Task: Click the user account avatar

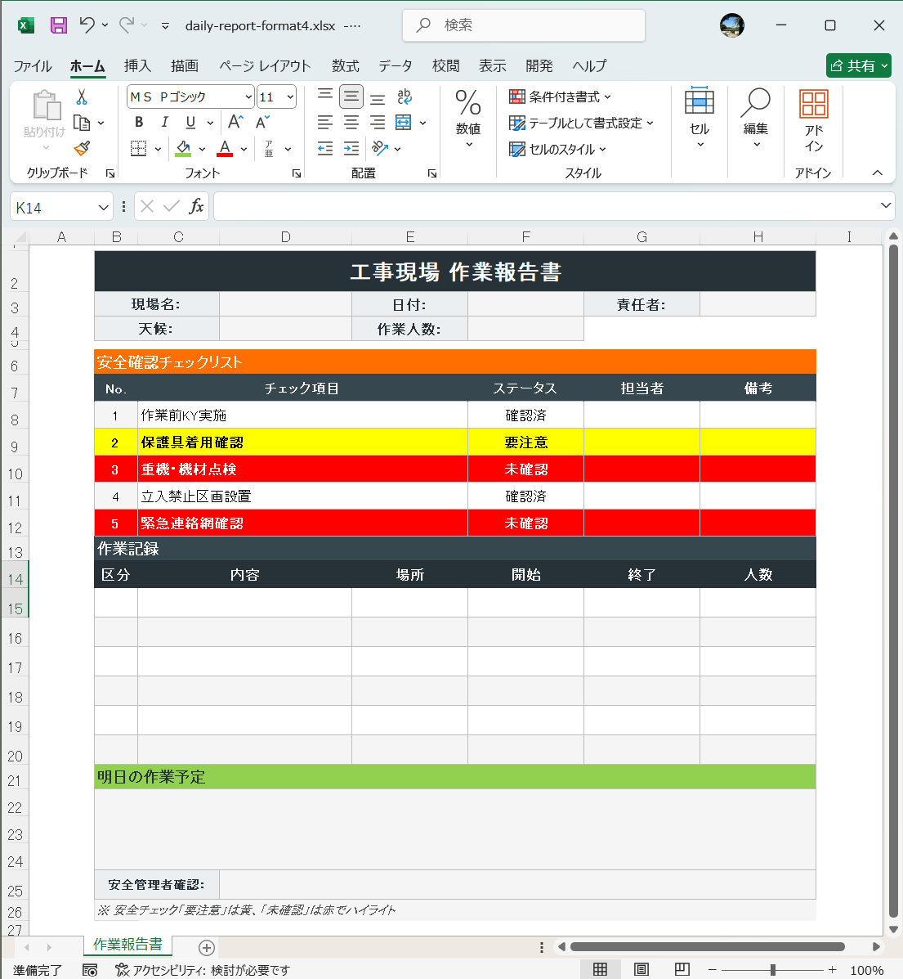Action: pos(732,25)
